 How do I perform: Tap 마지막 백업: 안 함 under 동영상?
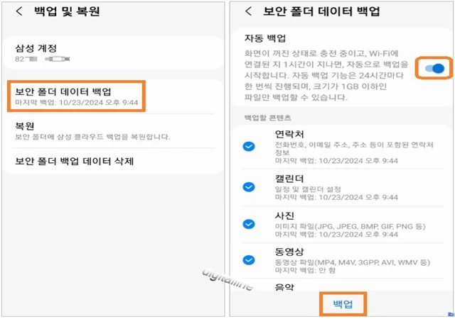[305, 270]
